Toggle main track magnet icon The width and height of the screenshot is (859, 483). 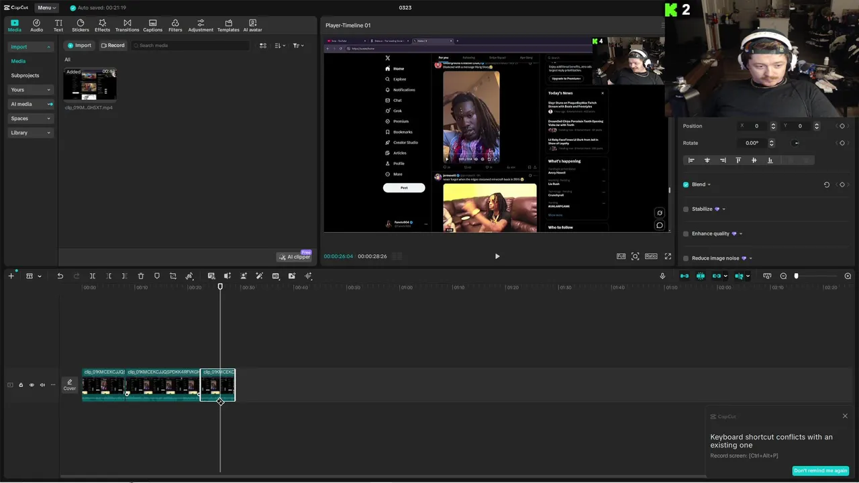(684, 276)
